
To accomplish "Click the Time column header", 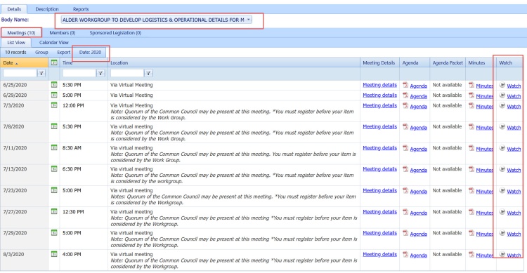I will 67,62.
